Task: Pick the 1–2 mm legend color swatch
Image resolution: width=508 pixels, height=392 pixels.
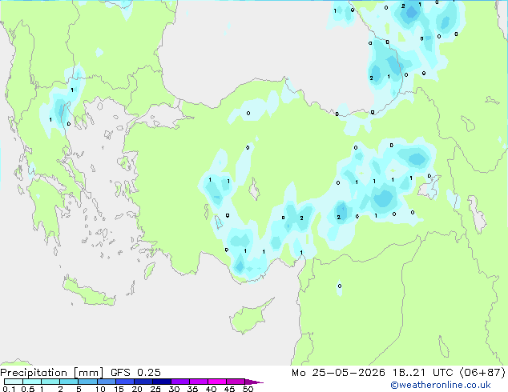Action: (50, 382)
